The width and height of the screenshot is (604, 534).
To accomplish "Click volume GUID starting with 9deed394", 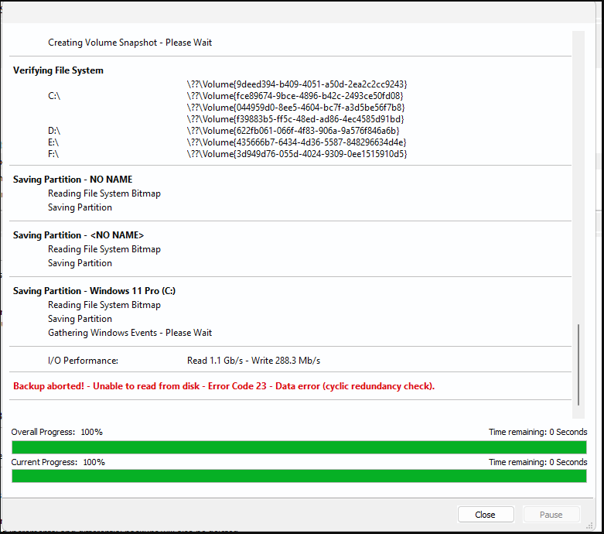I will pos(297,84).
